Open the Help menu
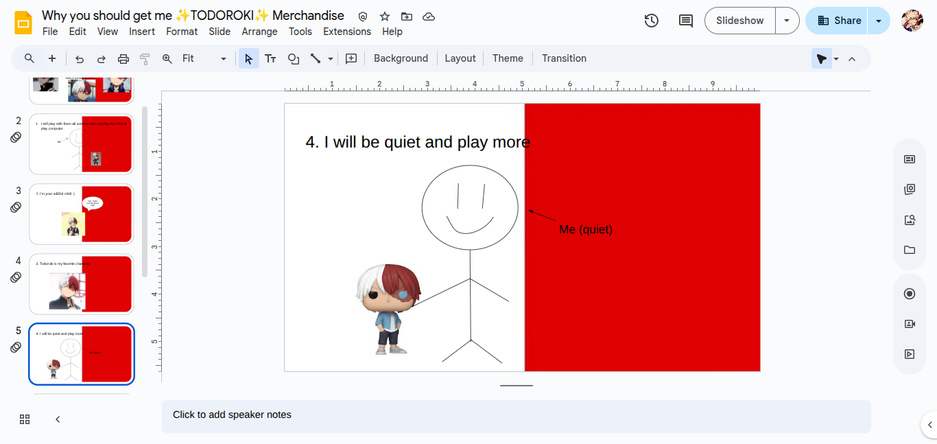 (x=392, y=32)
